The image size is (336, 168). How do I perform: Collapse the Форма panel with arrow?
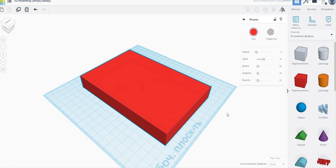[x=244, y=19]
